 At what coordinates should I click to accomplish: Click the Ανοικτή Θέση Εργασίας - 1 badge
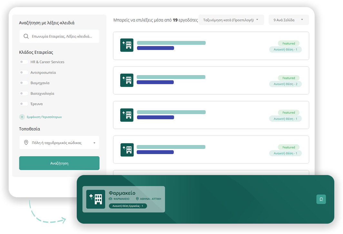pyautogui.click(x=128, y=206)
